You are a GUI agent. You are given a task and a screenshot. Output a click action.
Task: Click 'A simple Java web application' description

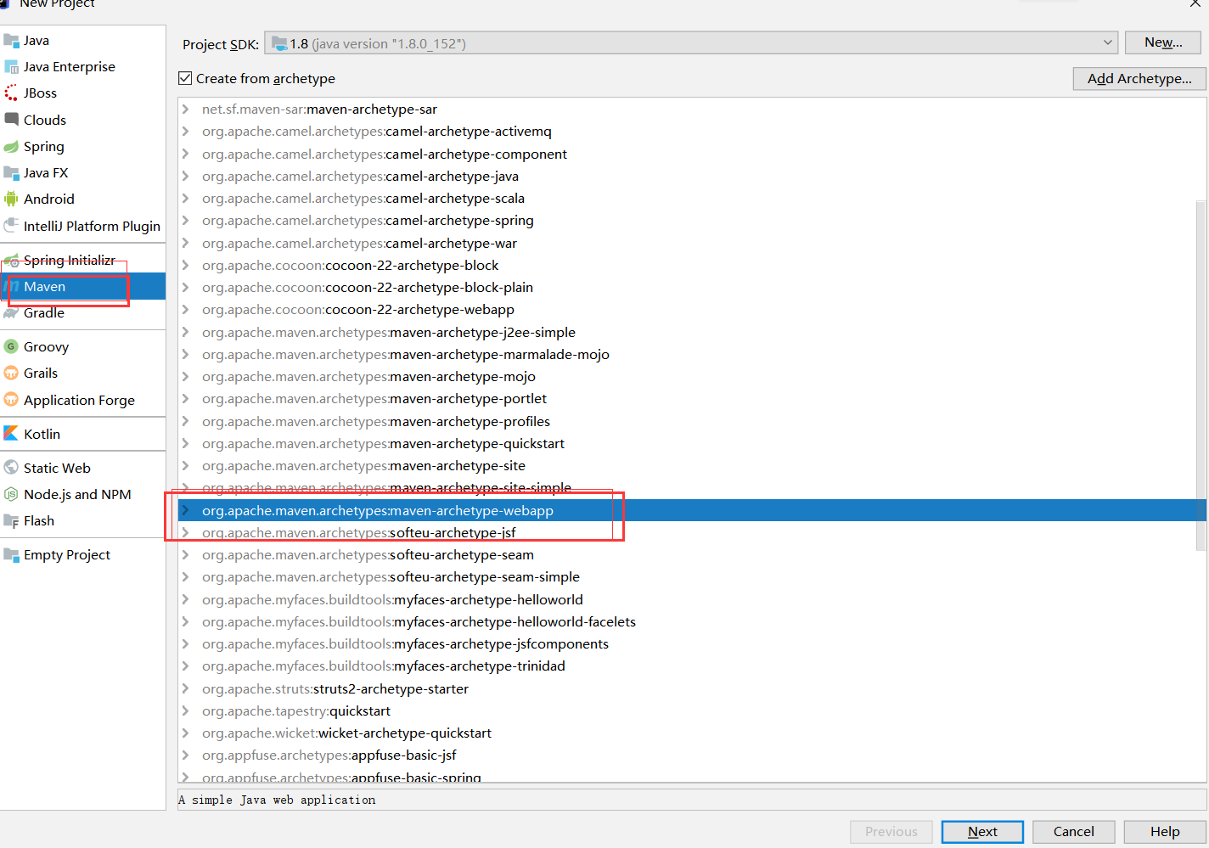point(277,800)
